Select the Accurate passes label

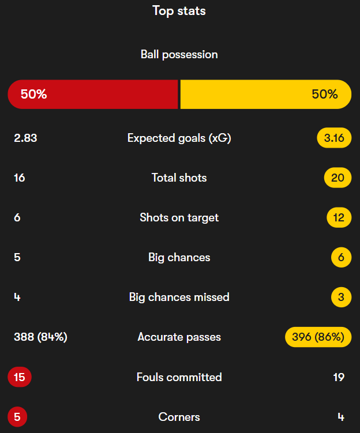tap(179, 337)
